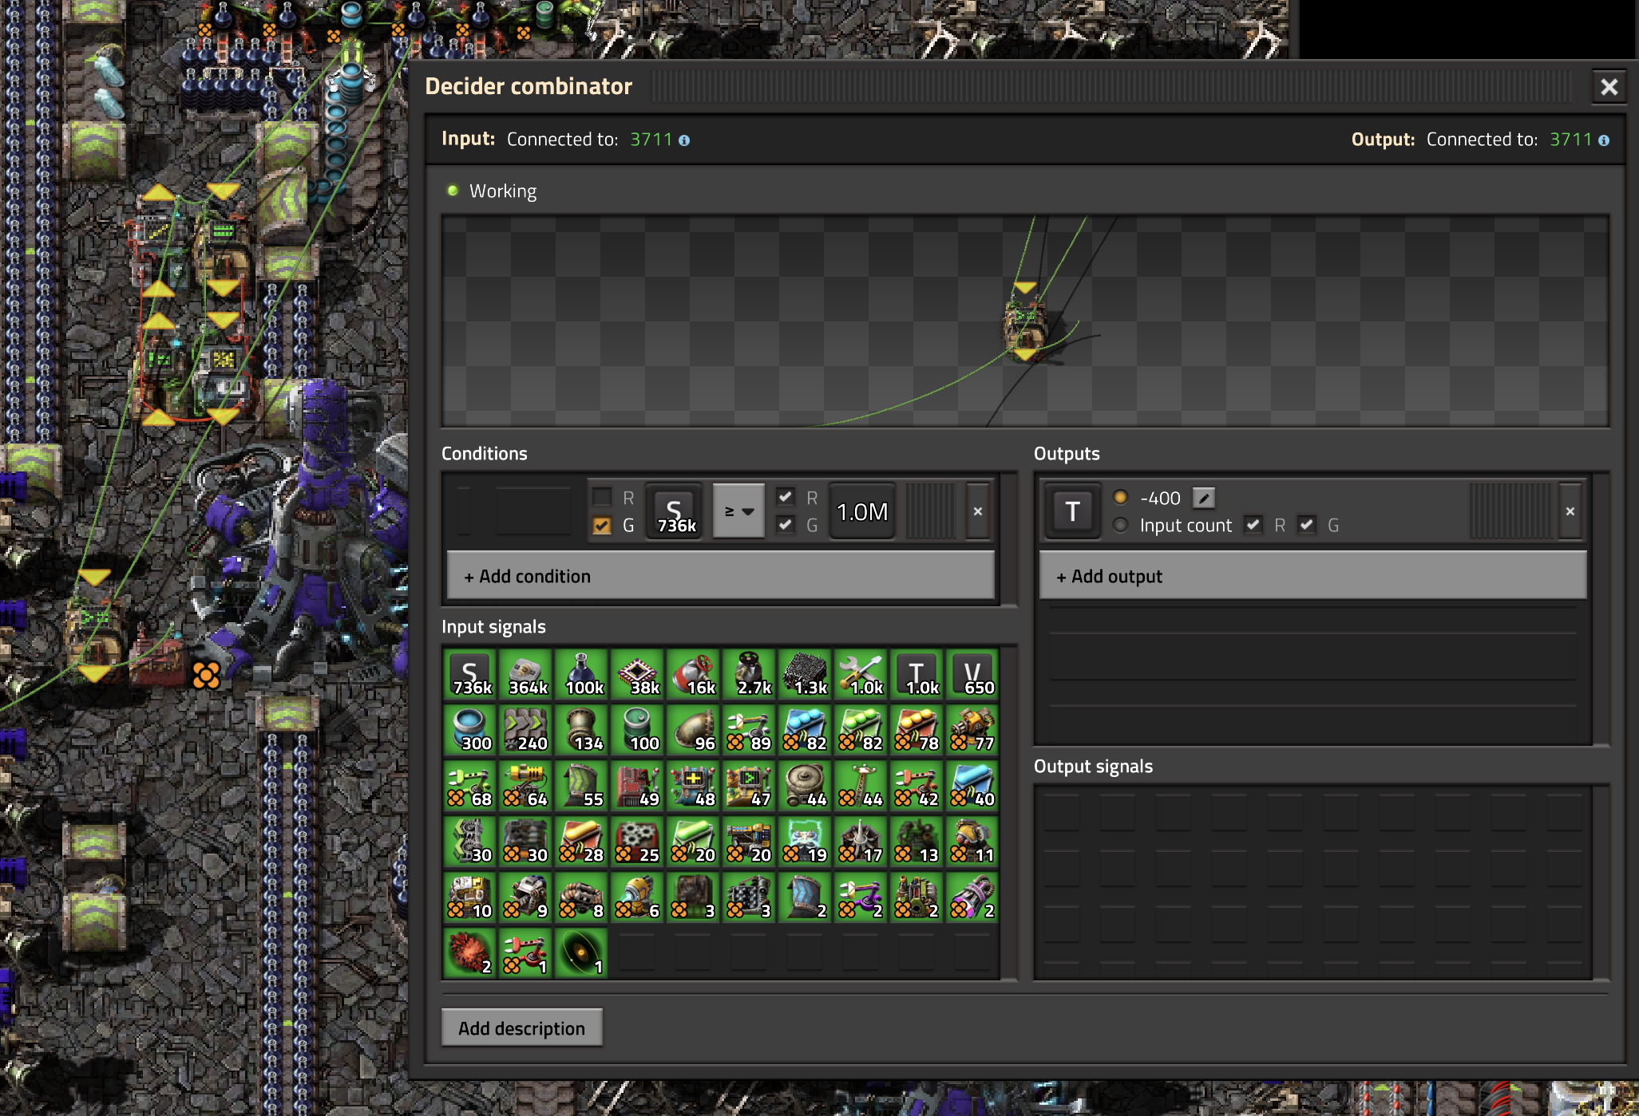Remove the S ≥ 1.0M condition row
This screenshot has height=1116, width=1639.
(x=978, y=511)
